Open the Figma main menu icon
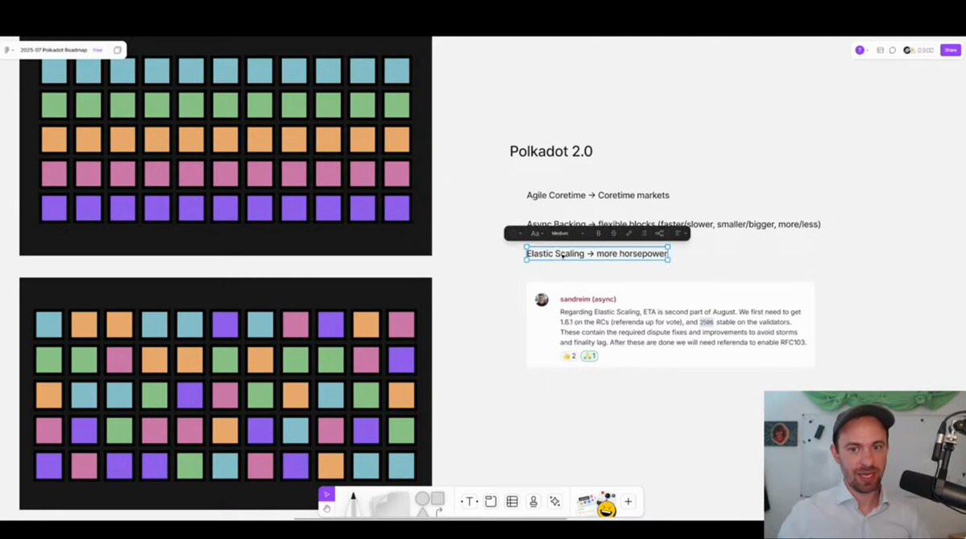Screen dimensions: 966x539 (6, 50)
